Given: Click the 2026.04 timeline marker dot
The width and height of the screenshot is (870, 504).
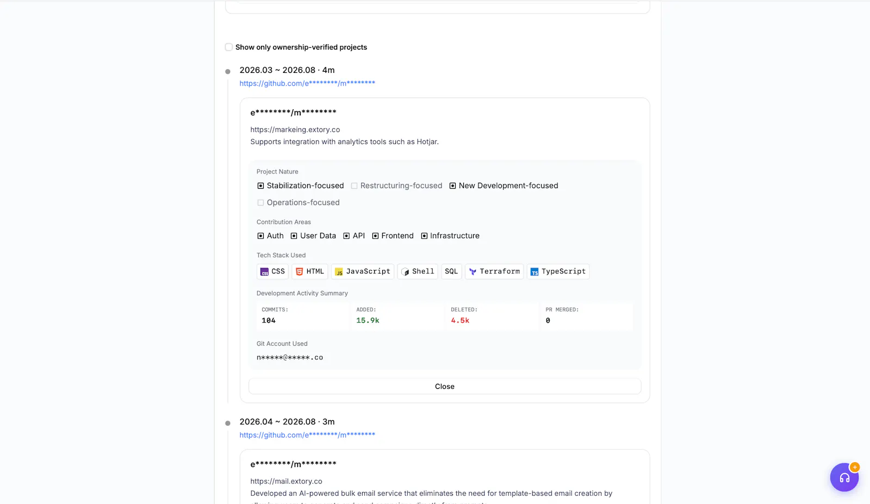Looking at the screenshot, I should tap(228, 423).
